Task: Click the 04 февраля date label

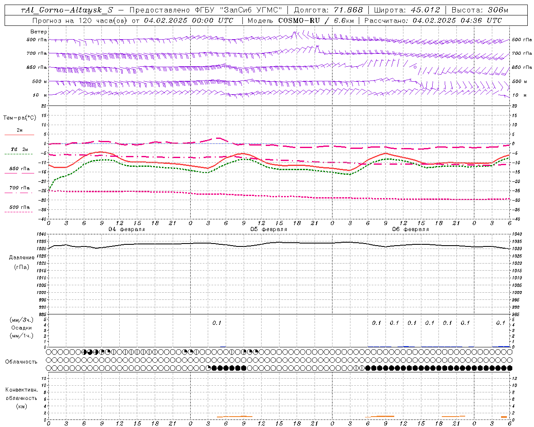Action: pyautogui.click(x=127, y=229)
